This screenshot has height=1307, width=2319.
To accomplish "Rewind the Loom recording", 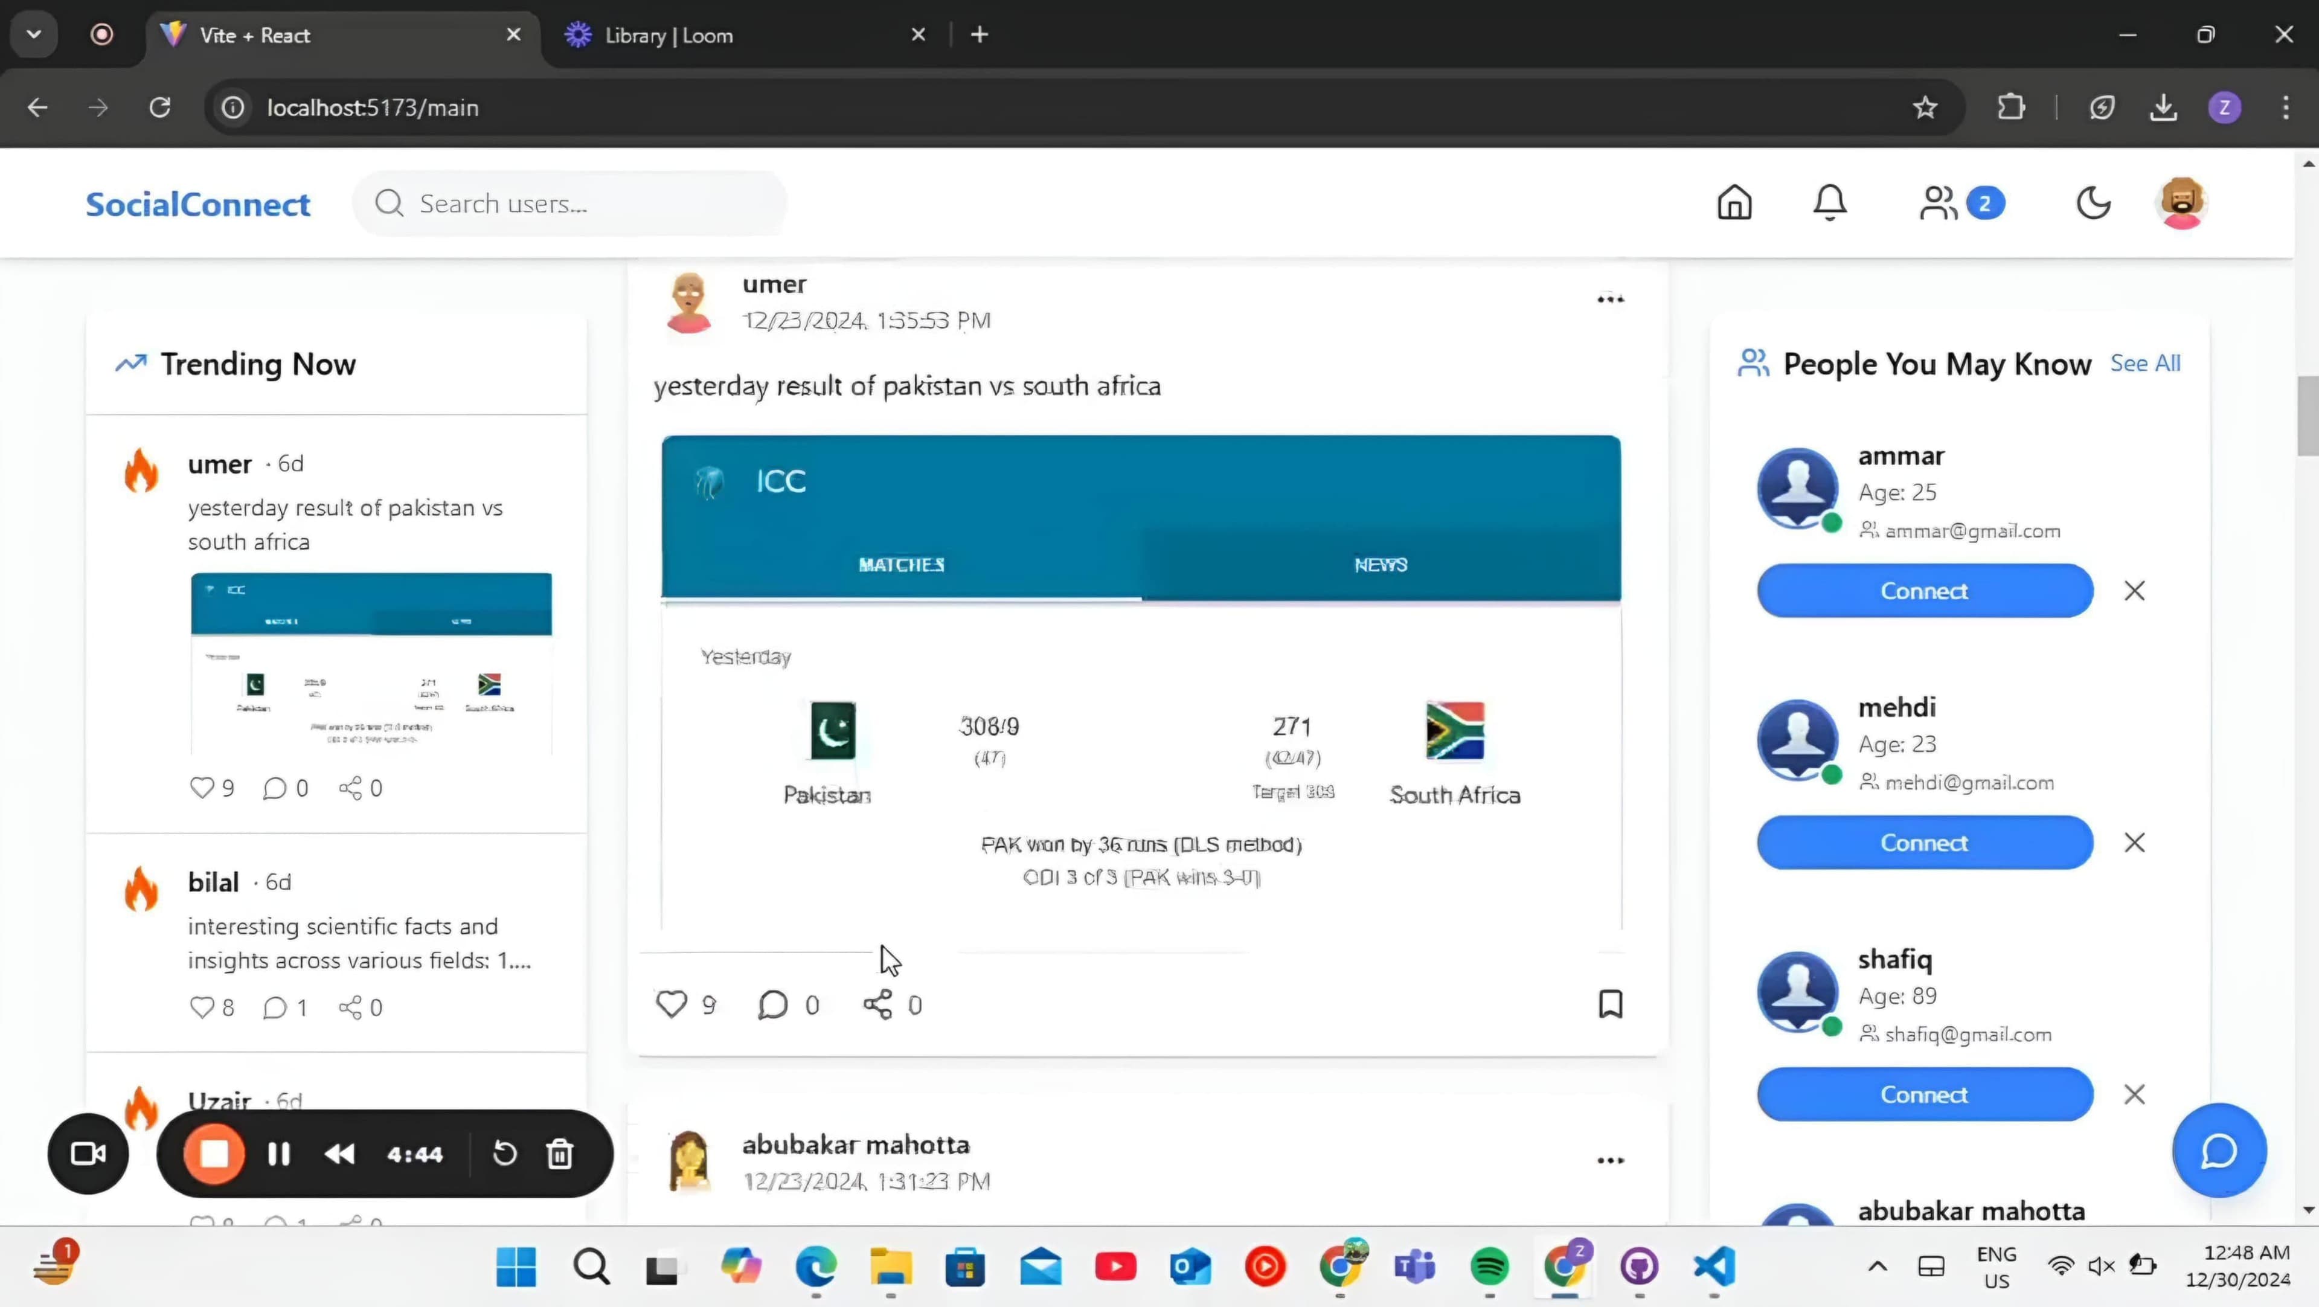I will [x=339, y=1154].
